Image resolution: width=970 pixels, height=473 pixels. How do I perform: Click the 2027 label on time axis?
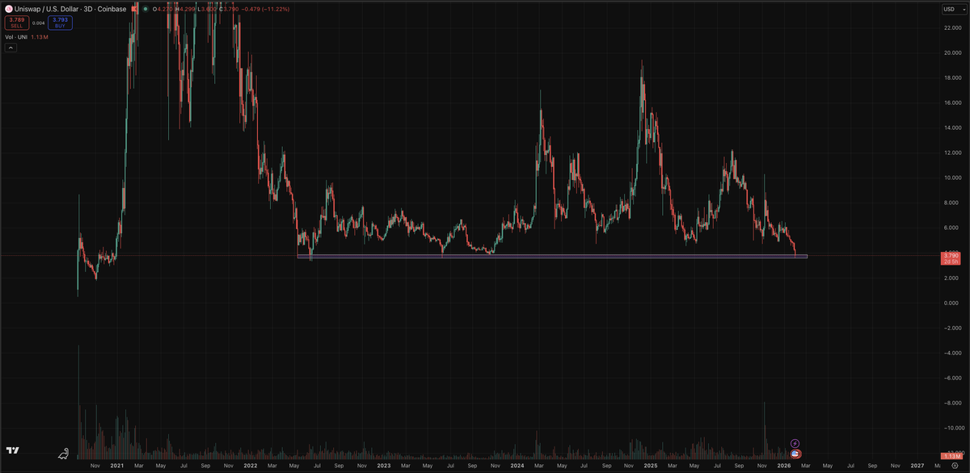(918, 467)
